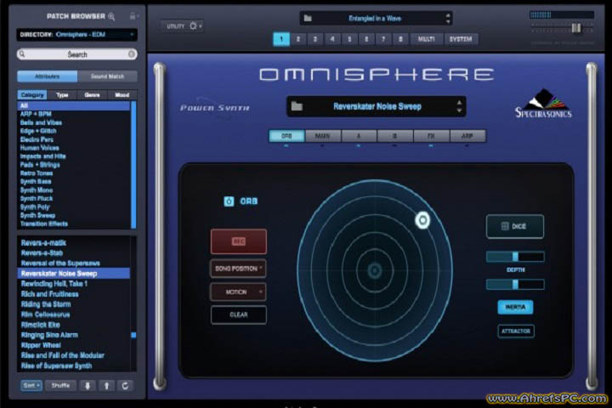Open the Sort dropdown
612x408 pixels.
pos(31,386)
